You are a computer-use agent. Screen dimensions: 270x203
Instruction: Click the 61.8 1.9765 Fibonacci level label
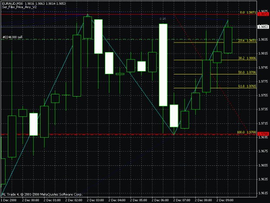coord(247,86)
